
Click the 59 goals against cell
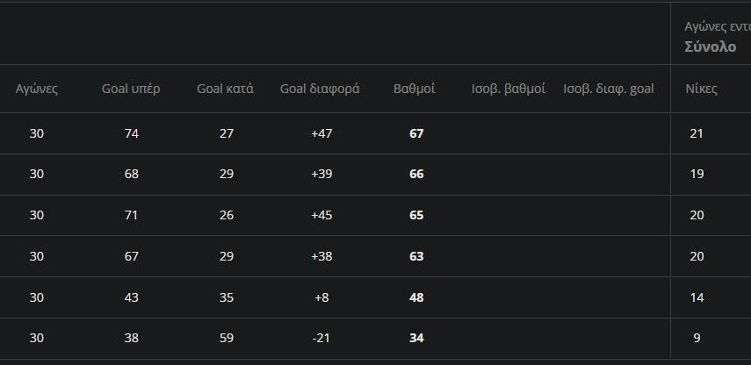[x=227, y=338]
